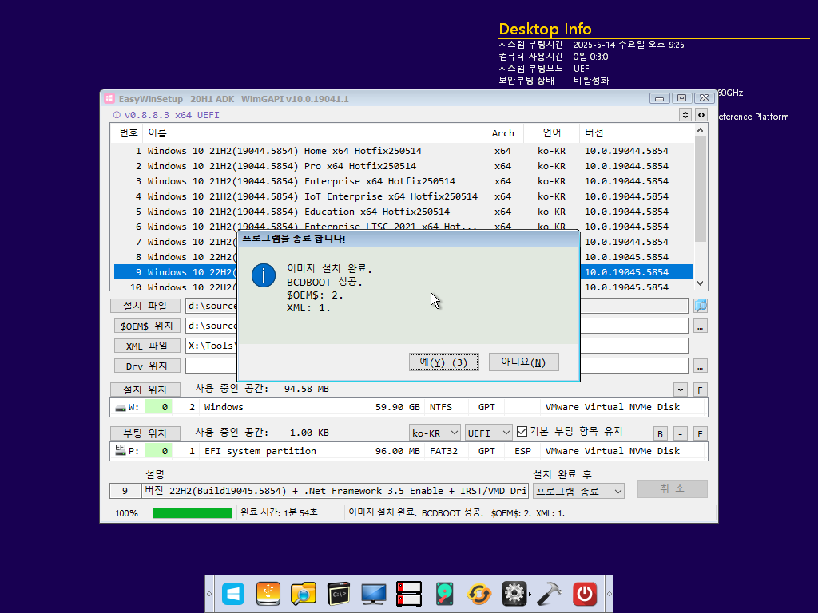Click the F button in boot location row
This screenshot has width=818, height=613.
pyautogui.click(x=700, y=433)
